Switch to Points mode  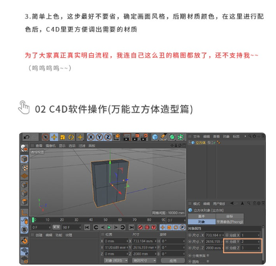25,185
